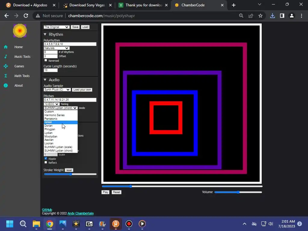
Task: Go back using browser back arrow
Action: [x=7, y=16]
